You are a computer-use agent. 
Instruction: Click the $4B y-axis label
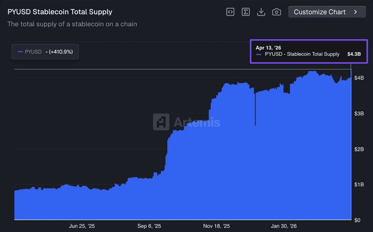(359, 78)
